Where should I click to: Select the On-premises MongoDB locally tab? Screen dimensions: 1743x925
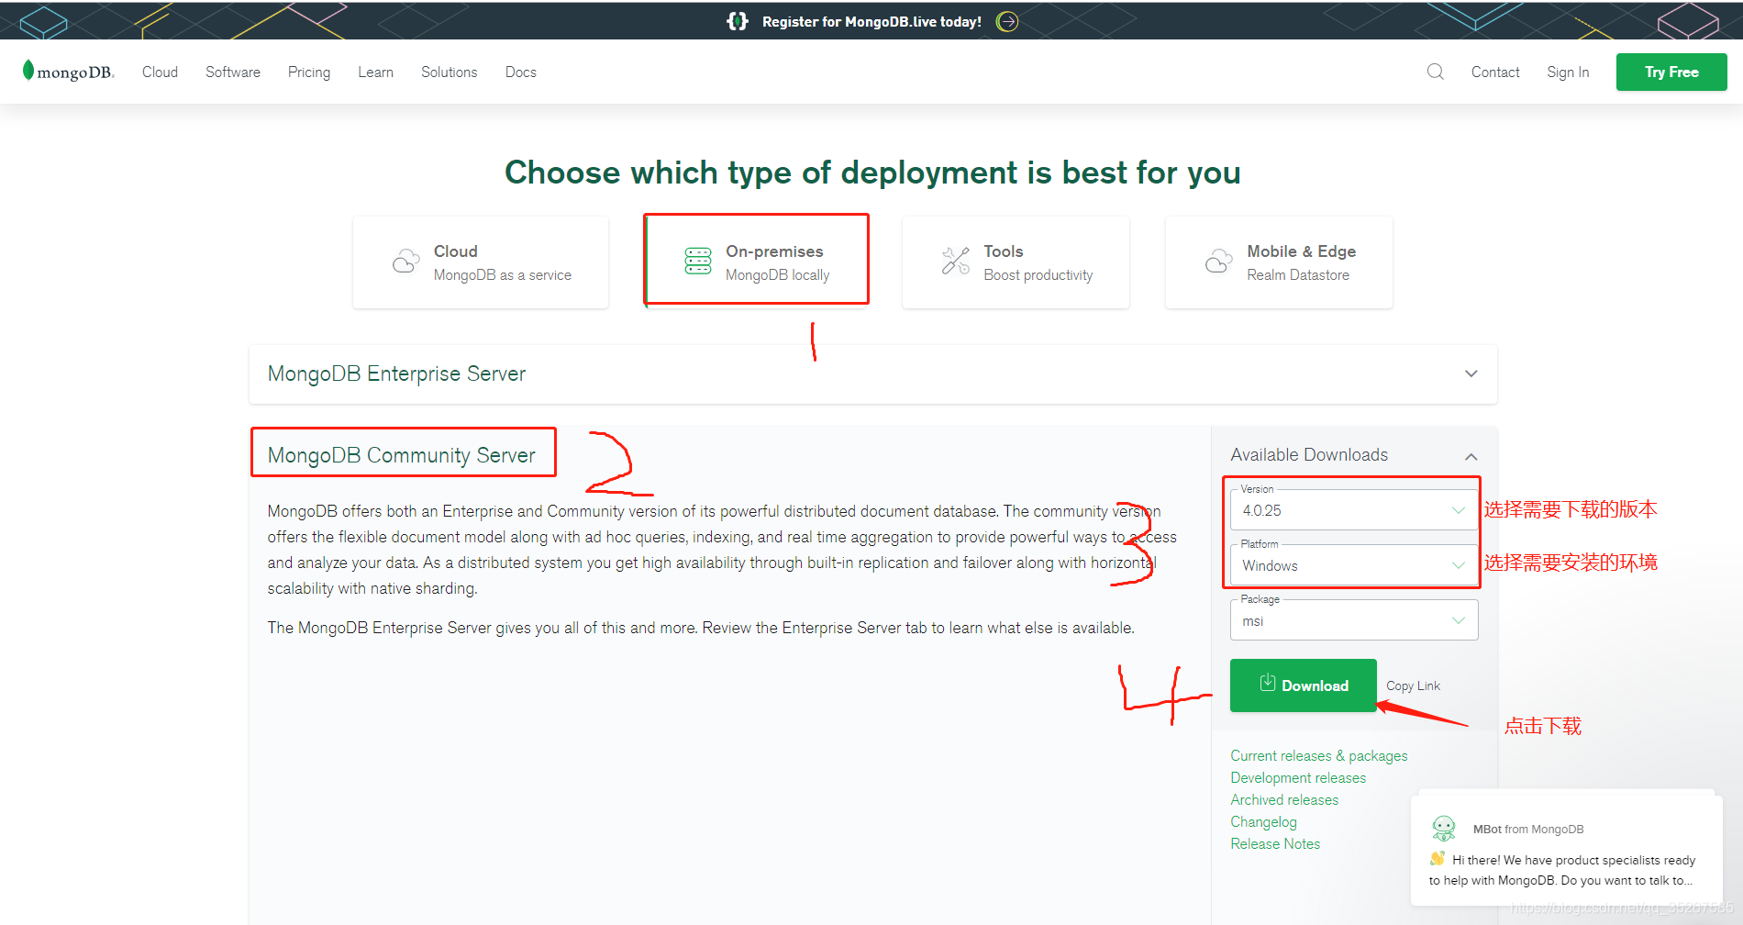(x=757, y=261)
